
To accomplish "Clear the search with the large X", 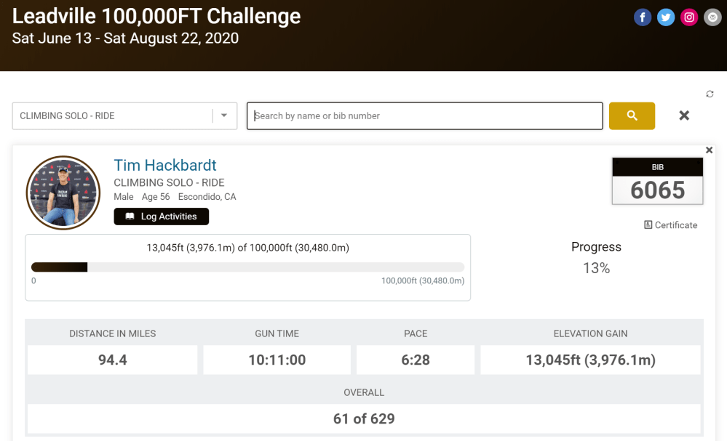I will [684, 116].
